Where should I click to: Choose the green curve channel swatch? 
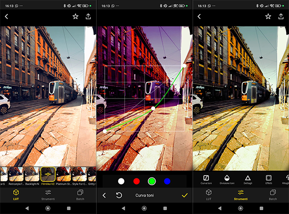151,181
